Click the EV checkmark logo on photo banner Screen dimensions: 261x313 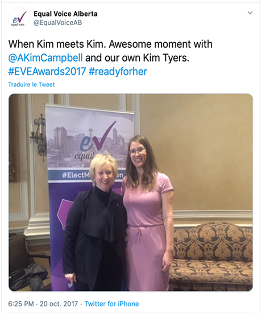[x=98, y=138]
